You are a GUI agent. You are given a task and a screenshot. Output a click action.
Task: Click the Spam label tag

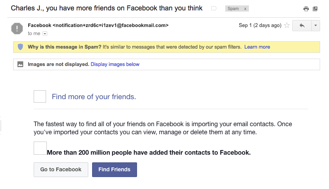pos(233,8)
